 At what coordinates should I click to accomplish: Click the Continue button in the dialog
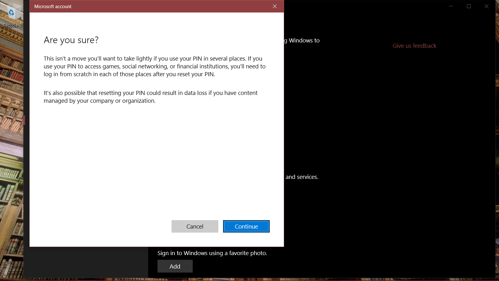tap(246, 226)
